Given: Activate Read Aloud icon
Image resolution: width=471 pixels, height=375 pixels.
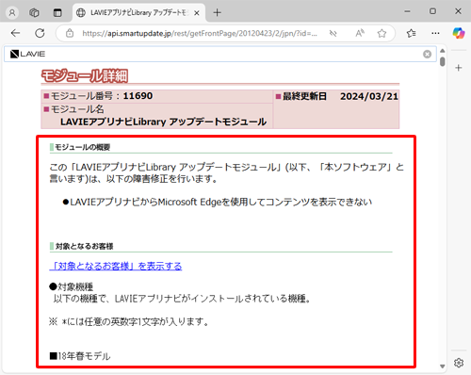Looking at the screenshot, I should 360,33.
